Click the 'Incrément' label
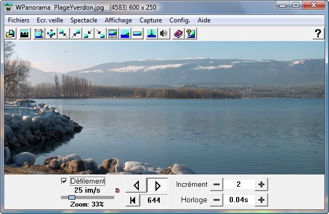The height and width of the screenshot is (214, 329). pos(192,185)
